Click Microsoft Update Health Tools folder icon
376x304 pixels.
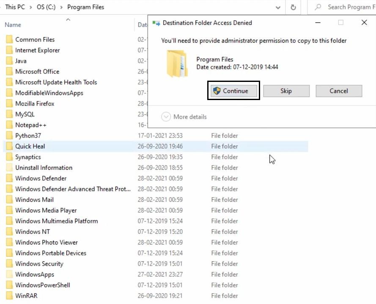pyautogui.click(x=9, y=82)
